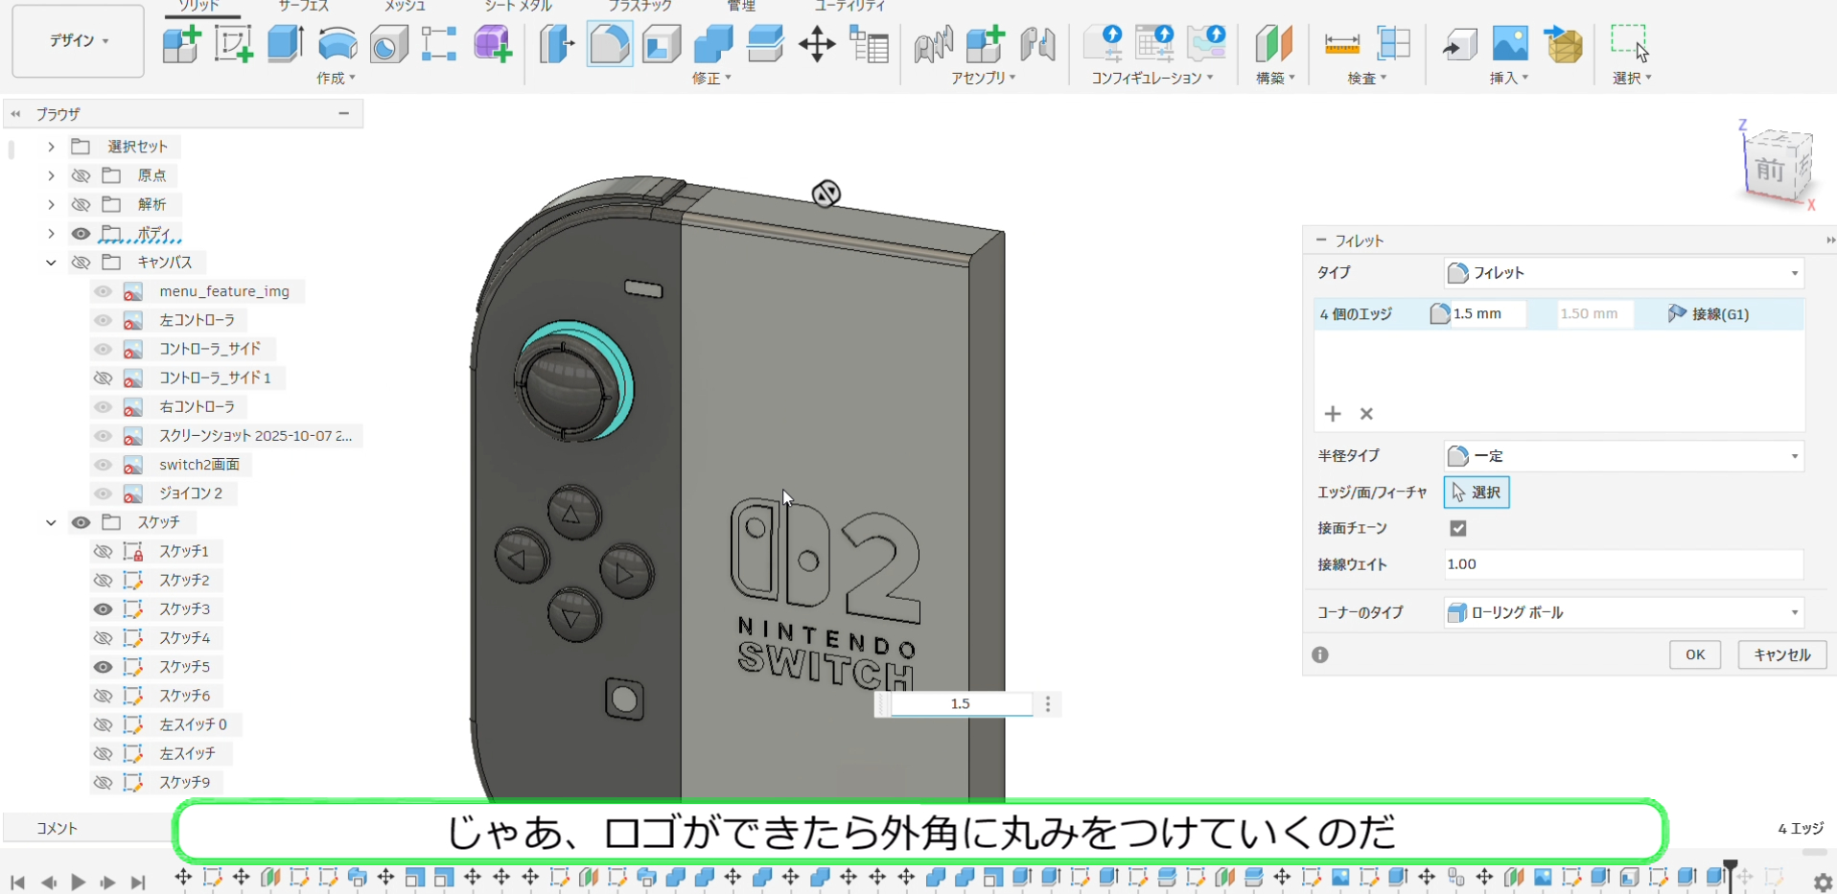1837x894 pixels.
Task: Select the Offset Plane construct icon
Action: (x=1274, y=44)
